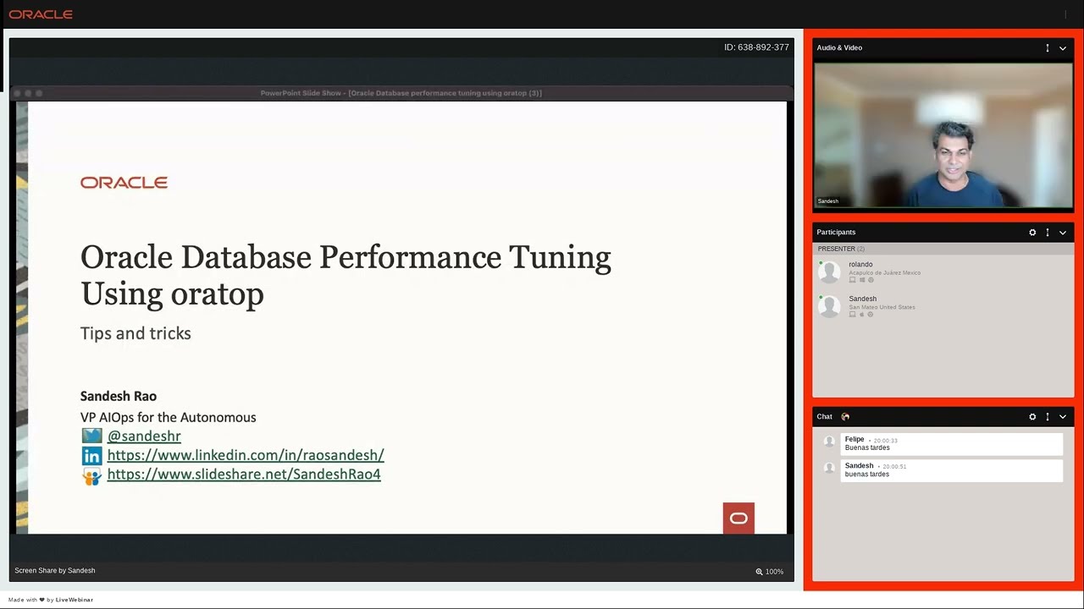
Task: Click the LiveWebinar footer link
Action: (75, 600)
